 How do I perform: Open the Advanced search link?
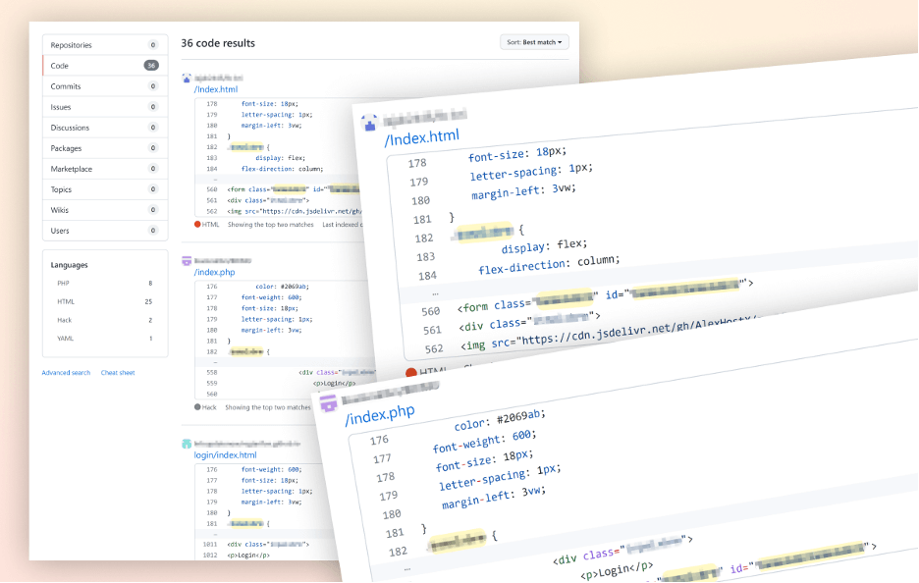(x=66, y=373)
